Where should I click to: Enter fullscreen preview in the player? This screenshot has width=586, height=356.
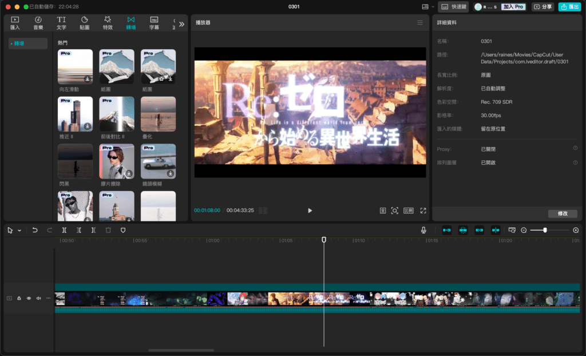tap(423, 211)
